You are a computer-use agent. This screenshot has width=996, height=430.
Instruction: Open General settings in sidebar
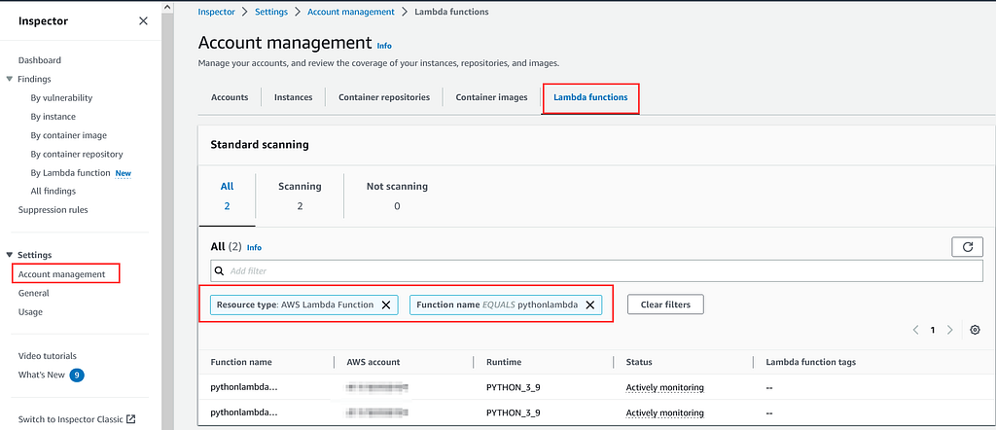click(34, 294)
